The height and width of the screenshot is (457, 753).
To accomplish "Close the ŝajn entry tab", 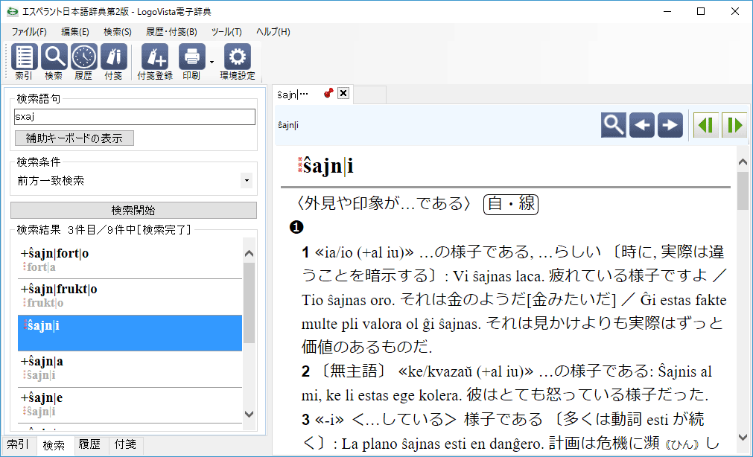I will (x=343, y=93).
